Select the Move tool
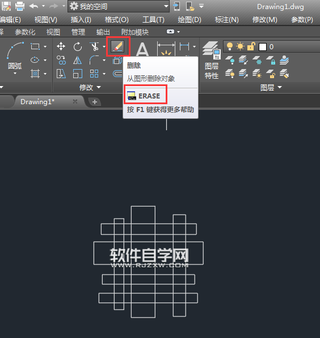The width and height of the screenshot is (320, 338). point(61,46)
